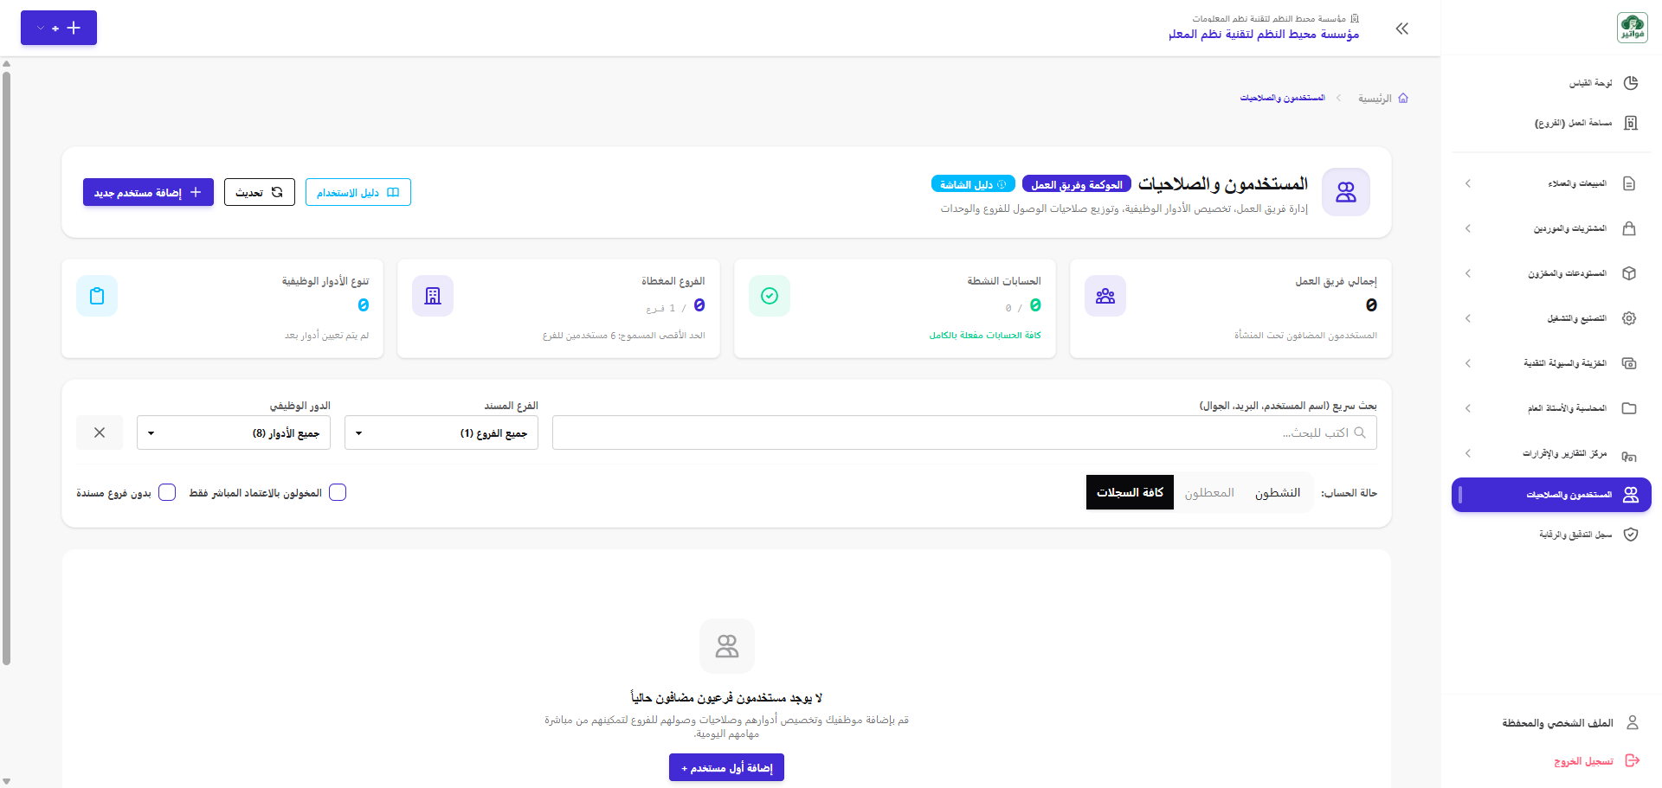Click إضافة أول مستخدم button

[726, 767]
